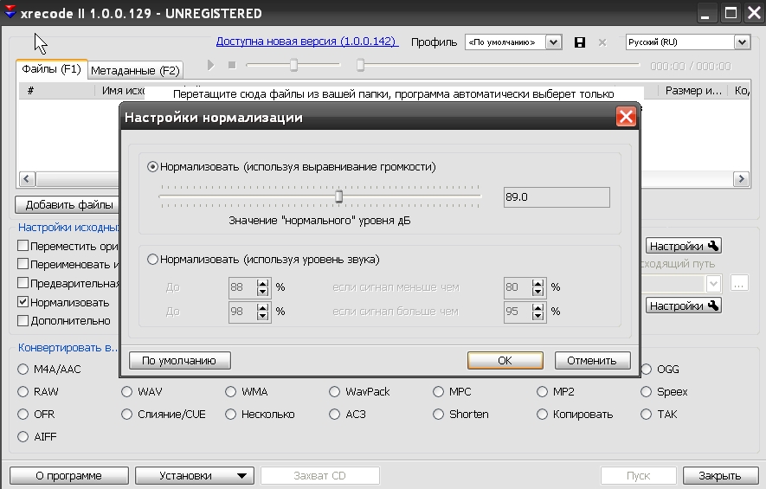Click the delete profile X icon

(x=602, y=42)
